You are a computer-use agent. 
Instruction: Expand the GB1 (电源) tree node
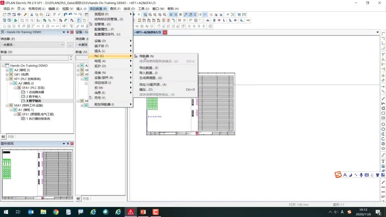[7, 74]
